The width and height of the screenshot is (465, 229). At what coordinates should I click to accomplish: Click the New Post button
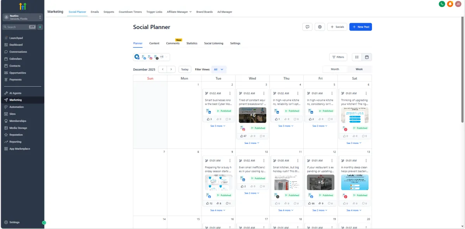point(361,27)
